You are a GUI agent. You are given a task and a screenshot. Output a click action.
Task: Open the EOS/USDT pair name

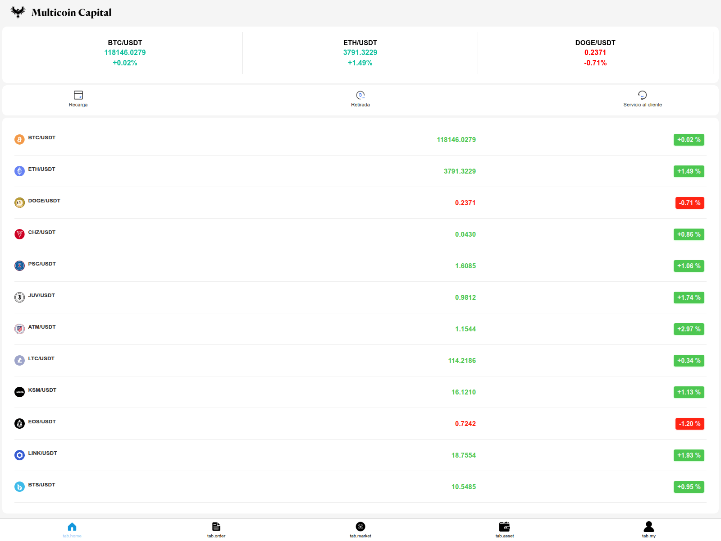click(42, 422)
